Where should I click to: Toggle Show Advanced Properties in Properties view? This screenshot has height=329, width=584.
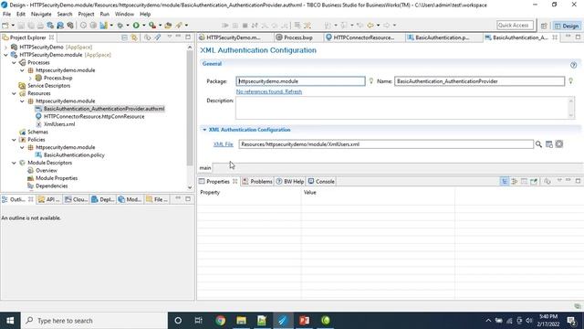pos(515,181)
